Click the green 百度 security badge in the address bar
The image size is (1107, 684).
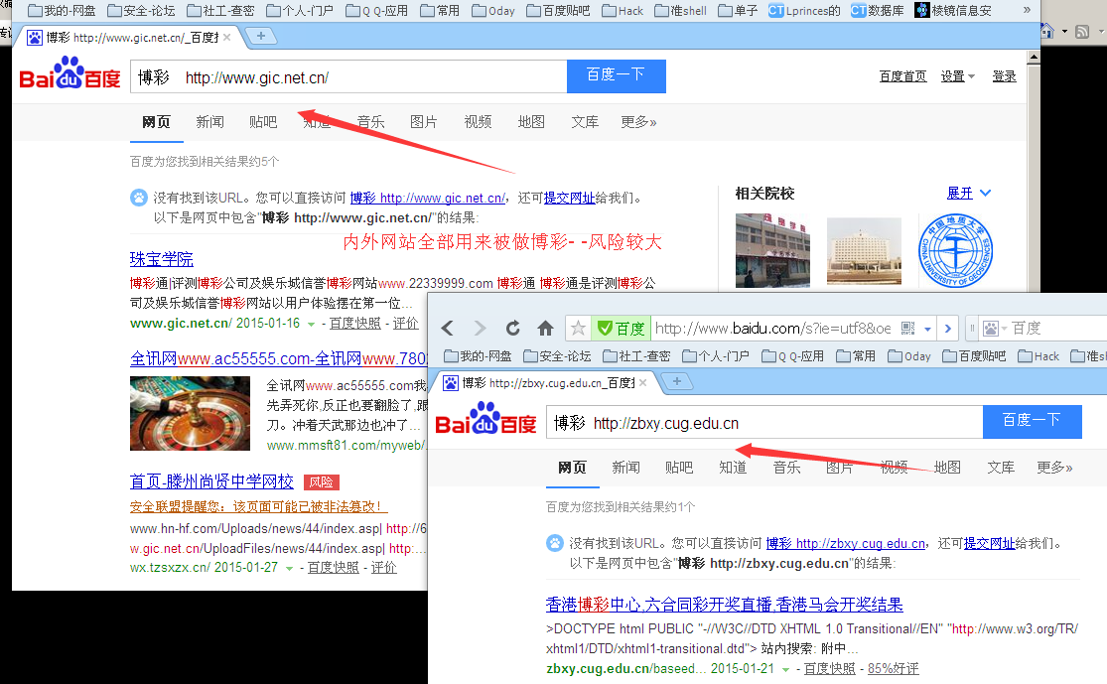[x=622, y=329]
